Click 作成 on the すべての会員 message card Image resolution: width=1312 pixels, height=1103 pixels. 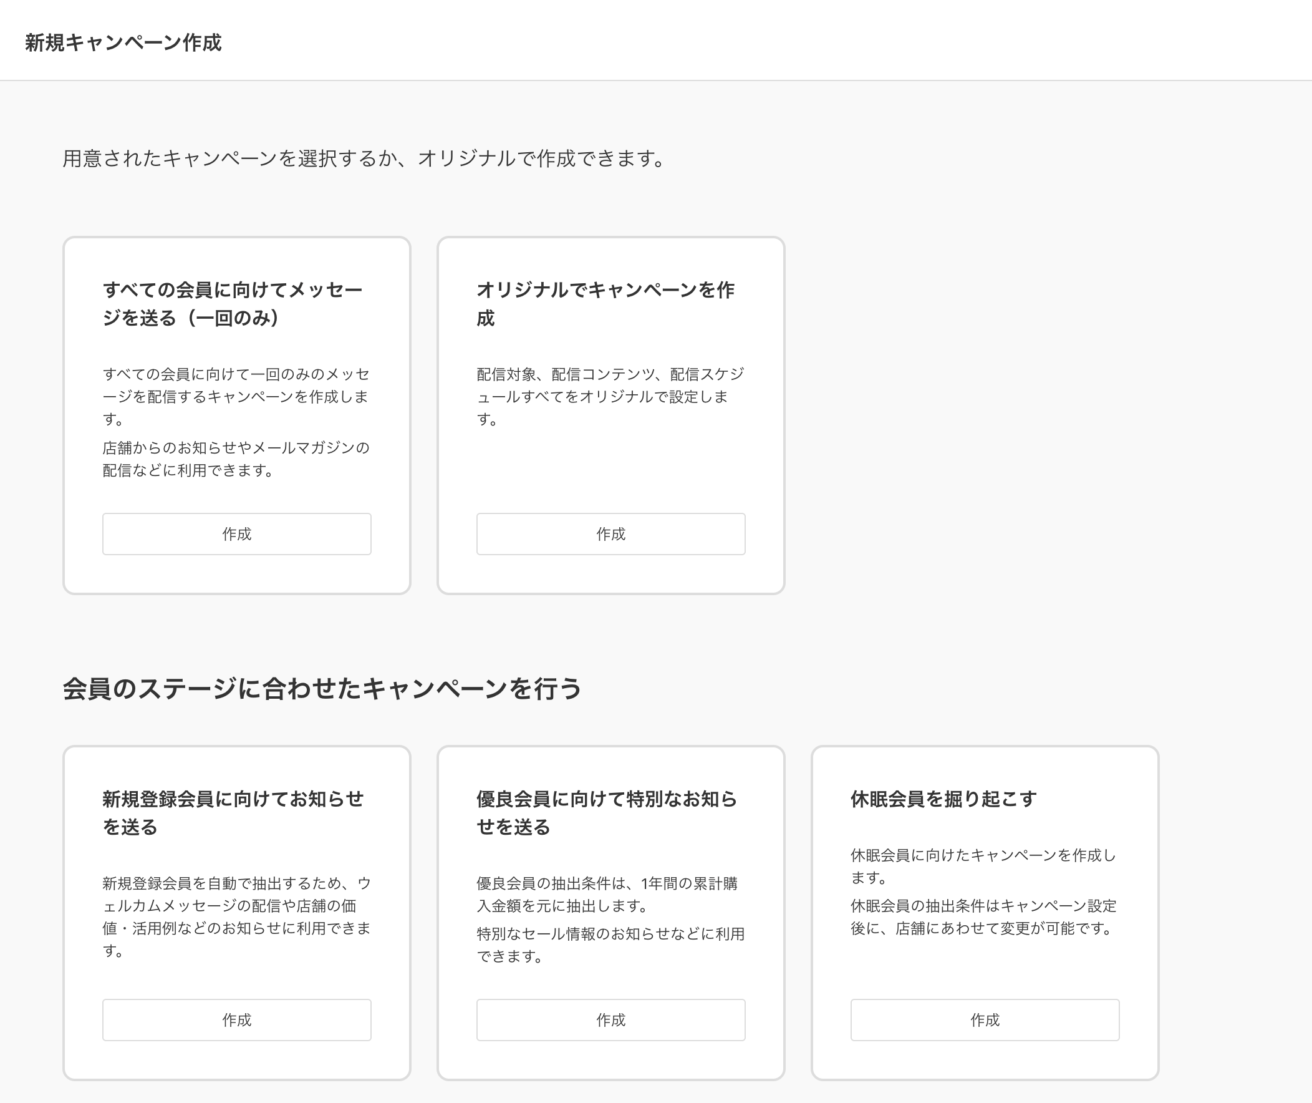pyautogui.click(x=236, y=534)
